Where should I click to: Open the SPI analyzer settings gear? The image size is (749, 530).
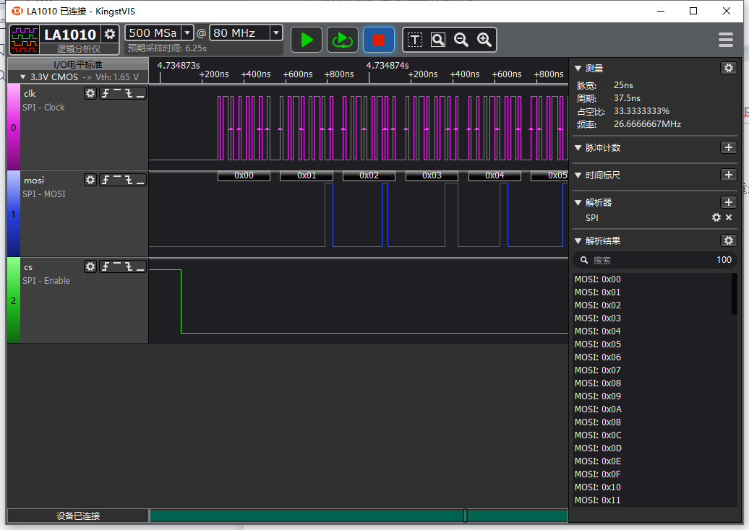point(716,217)
